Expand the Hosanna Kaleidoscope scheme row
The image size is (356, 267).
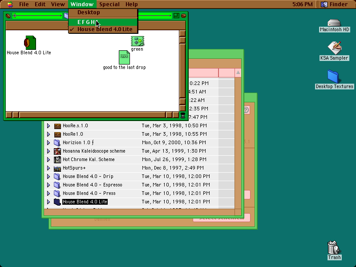(x=49, y=151)
